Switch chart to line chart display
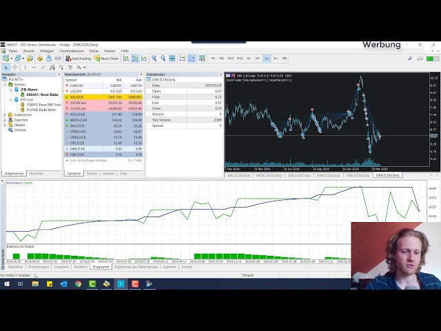The width and height of the screenshot is (441, 331). tap(144, 59)
